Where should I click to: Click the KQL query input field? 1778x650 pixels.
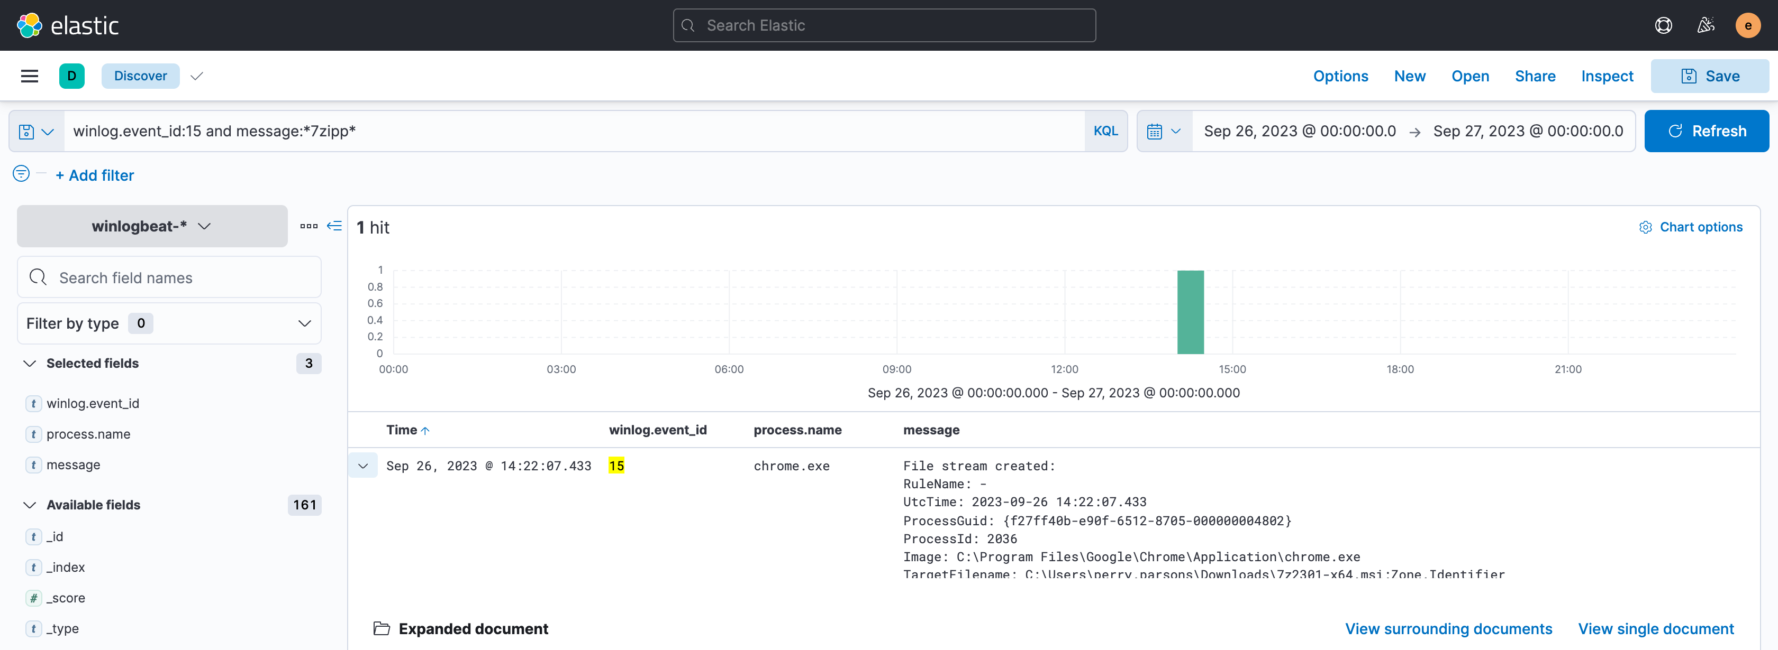click(574, 131)
